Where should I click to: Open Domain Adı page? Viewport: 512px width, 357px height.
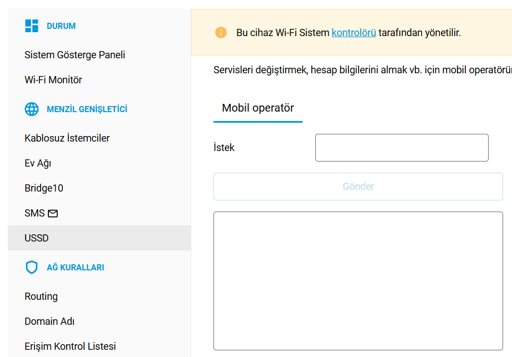click(x=49, y=321)
